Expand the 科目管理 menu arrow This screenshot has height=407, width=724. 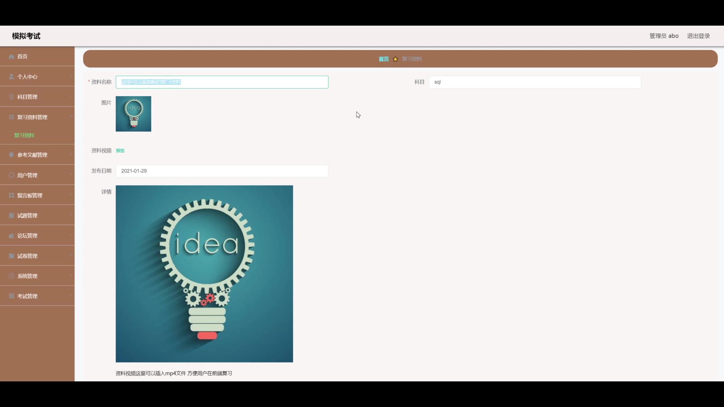pyautogui.click(x=71, y=96)
